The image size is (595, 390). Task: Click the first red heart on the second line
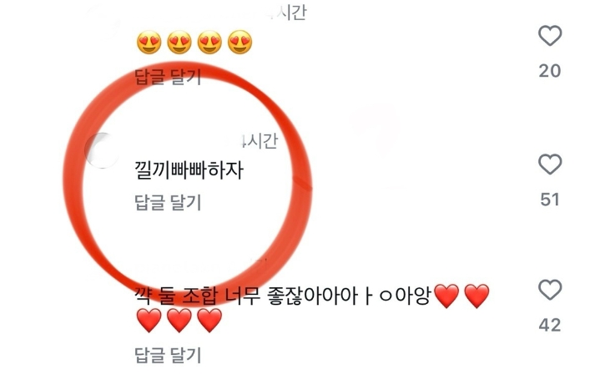click(149, 321)
